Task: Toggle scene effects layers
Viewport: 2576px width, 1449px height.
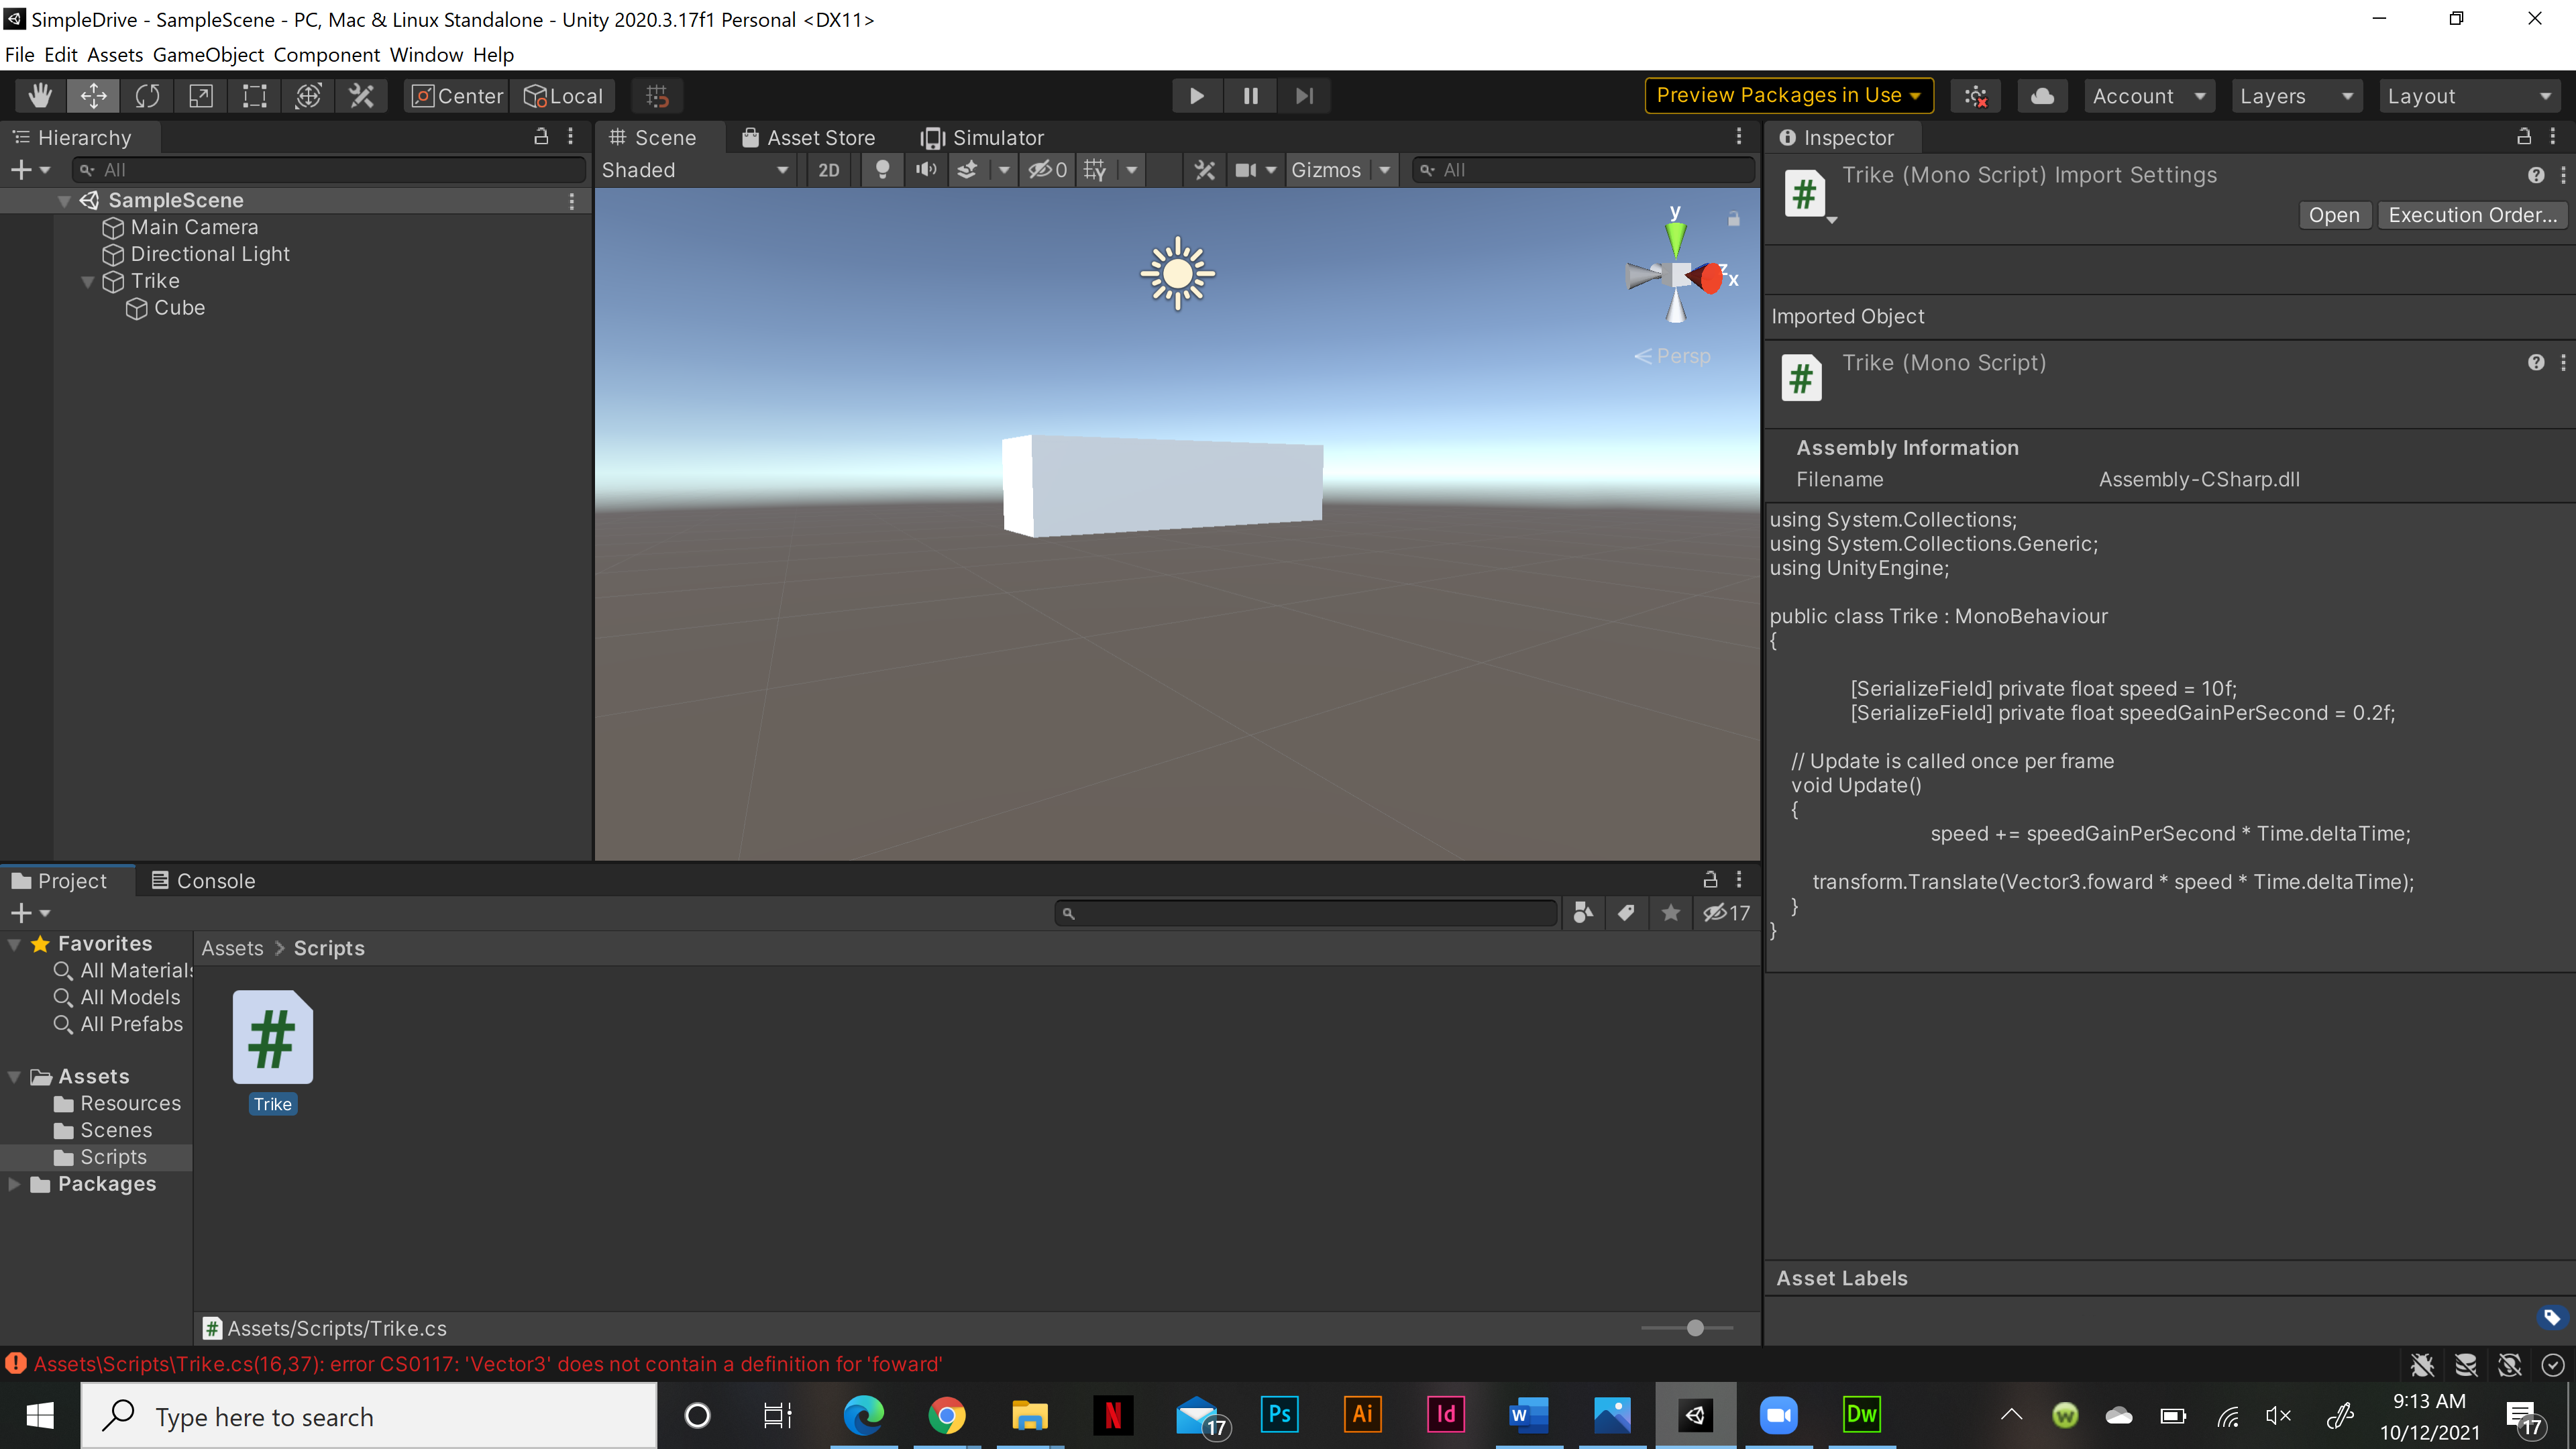Action: tap(968, 170)
